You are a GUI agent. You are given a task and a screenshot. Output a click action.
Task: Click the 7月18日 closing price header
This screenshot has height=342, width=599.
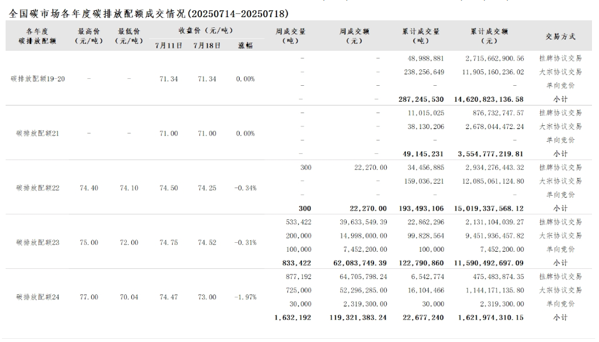click(x=207, y=45)
